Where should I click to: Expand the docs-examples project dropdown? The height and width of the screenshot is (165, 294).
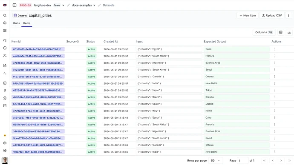coord(94,5)
